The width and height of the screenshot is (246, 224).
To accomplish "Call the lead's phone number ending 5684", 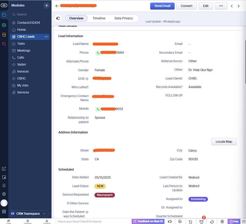I will [x=98, y=53].
